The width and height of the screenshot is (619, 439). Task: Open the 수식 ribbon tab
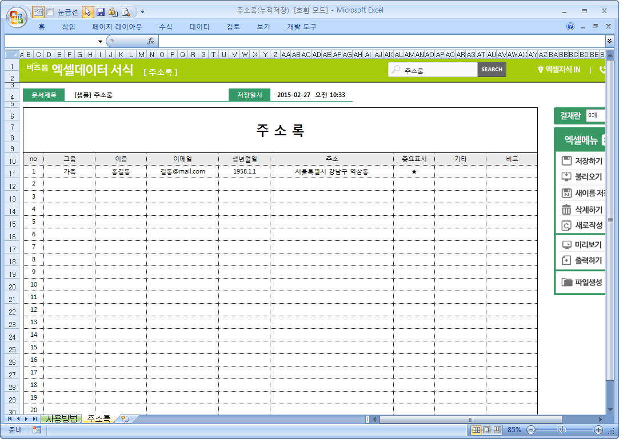click(x=165, y=27)
